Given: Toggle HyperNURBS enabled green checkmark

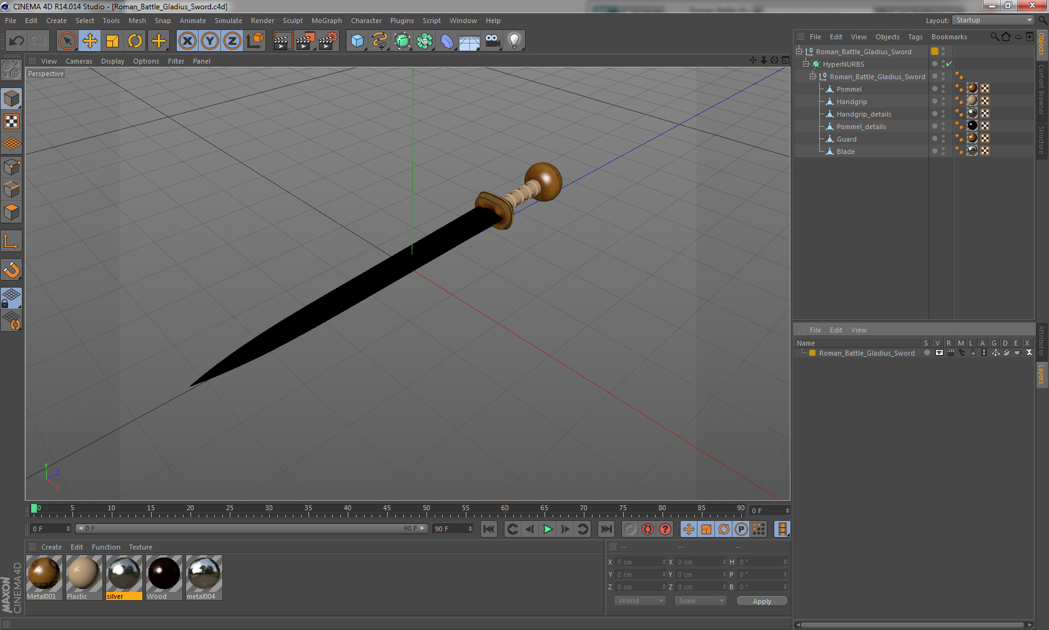Looking at the screenshot, I should [x=949, y=64].
